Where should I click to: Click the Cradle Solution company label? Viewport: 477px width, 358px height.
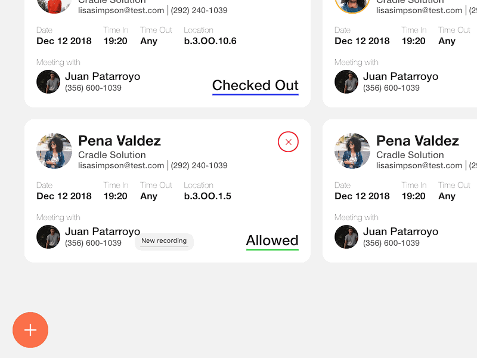pyautogui.click(x=111, y=155)
